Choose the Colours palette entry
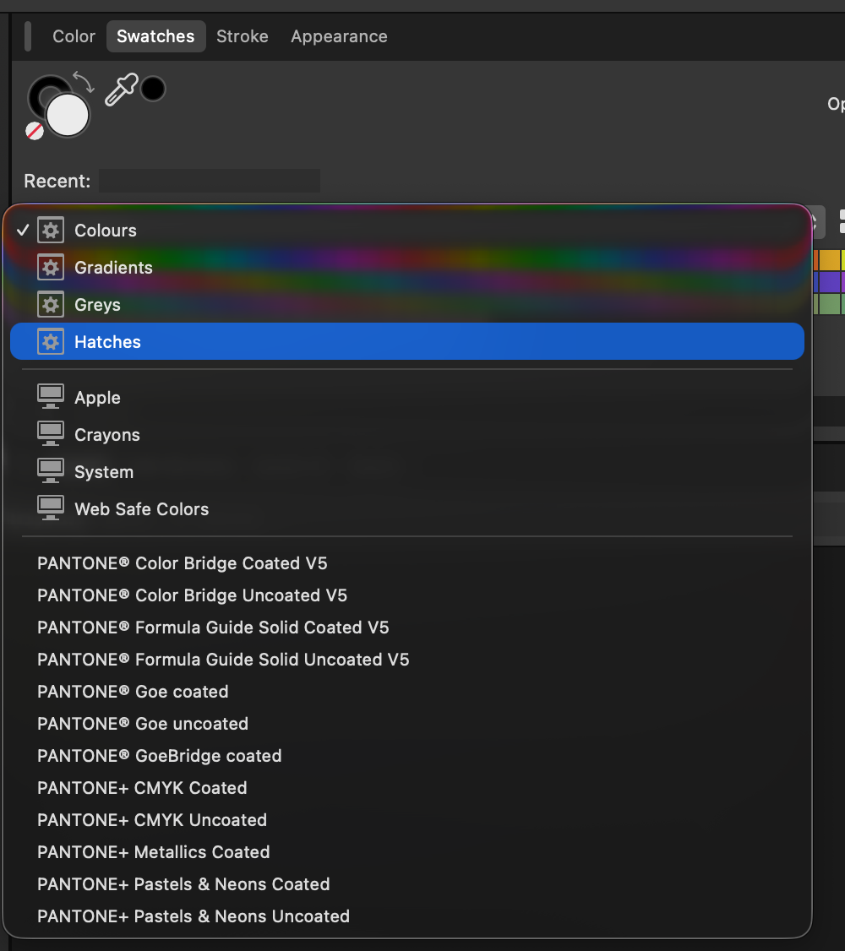The height and width of the screenshot is (951, 845). (407, 231)
